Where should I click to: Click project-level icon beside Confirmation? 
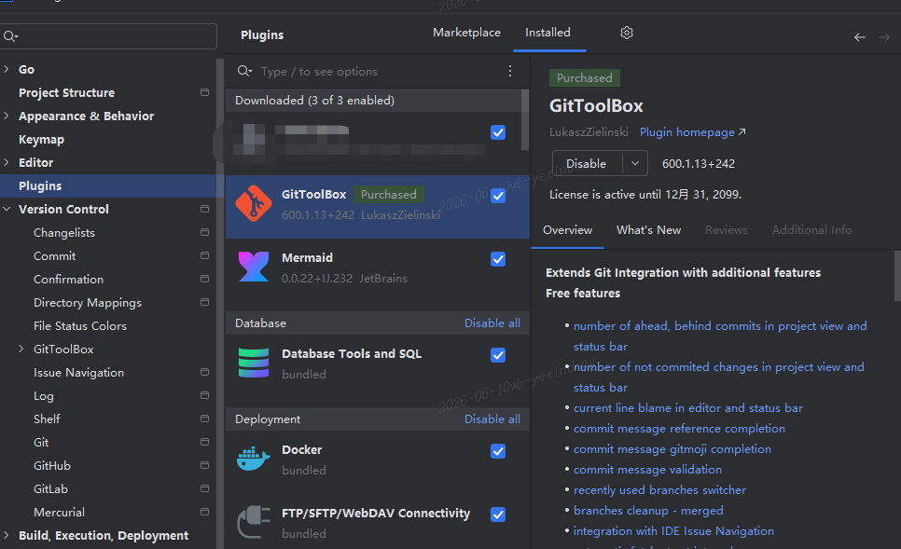pos(204,279)
